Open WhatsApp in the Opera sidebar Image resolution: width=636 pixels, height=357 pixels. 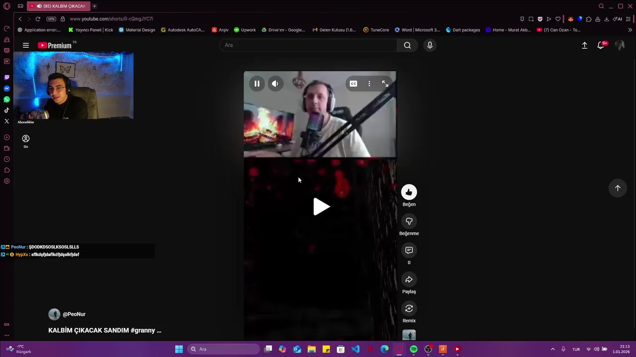click(x=6, y=99)
